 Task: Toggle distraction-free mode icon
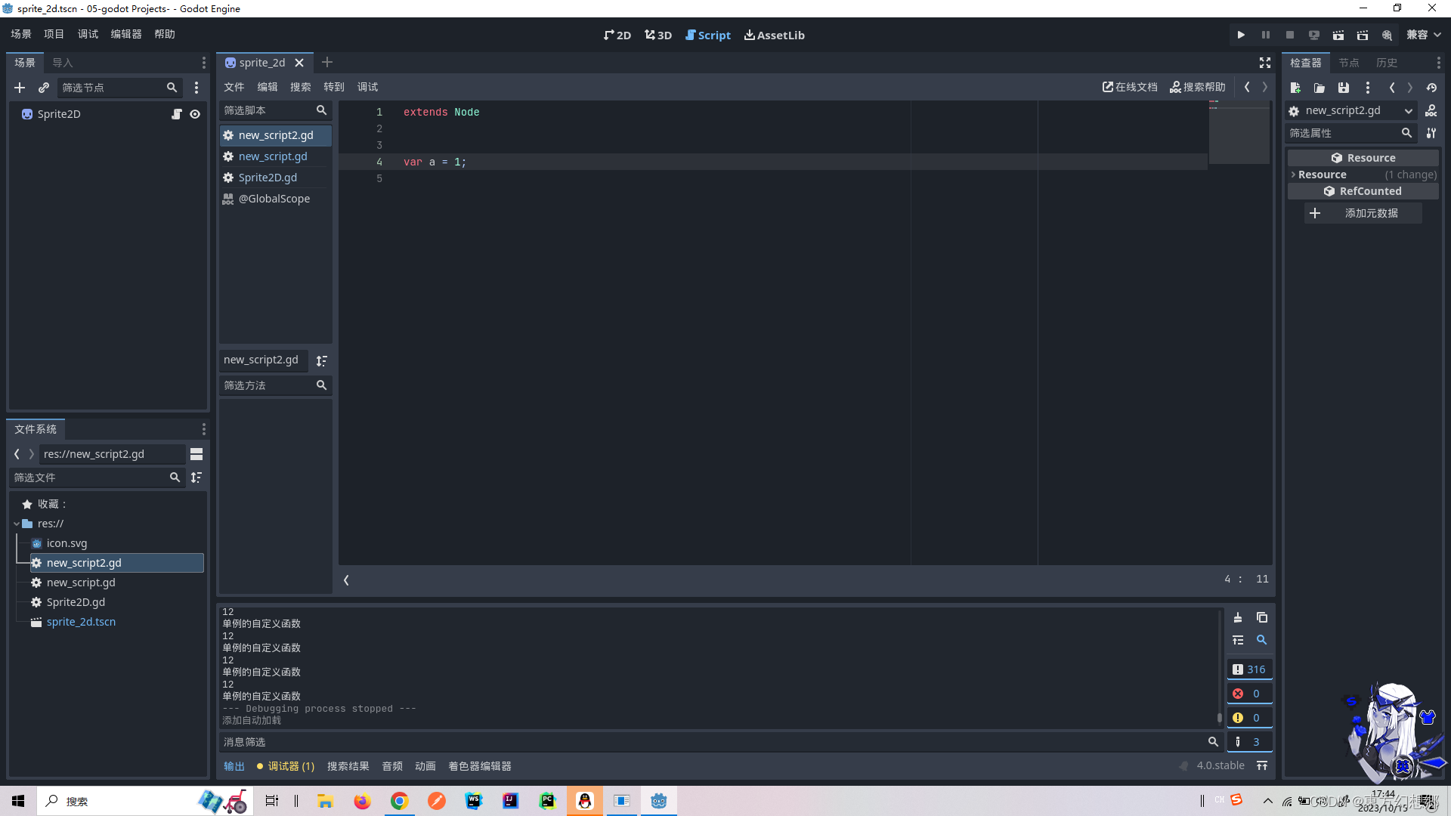(1265, 63)
